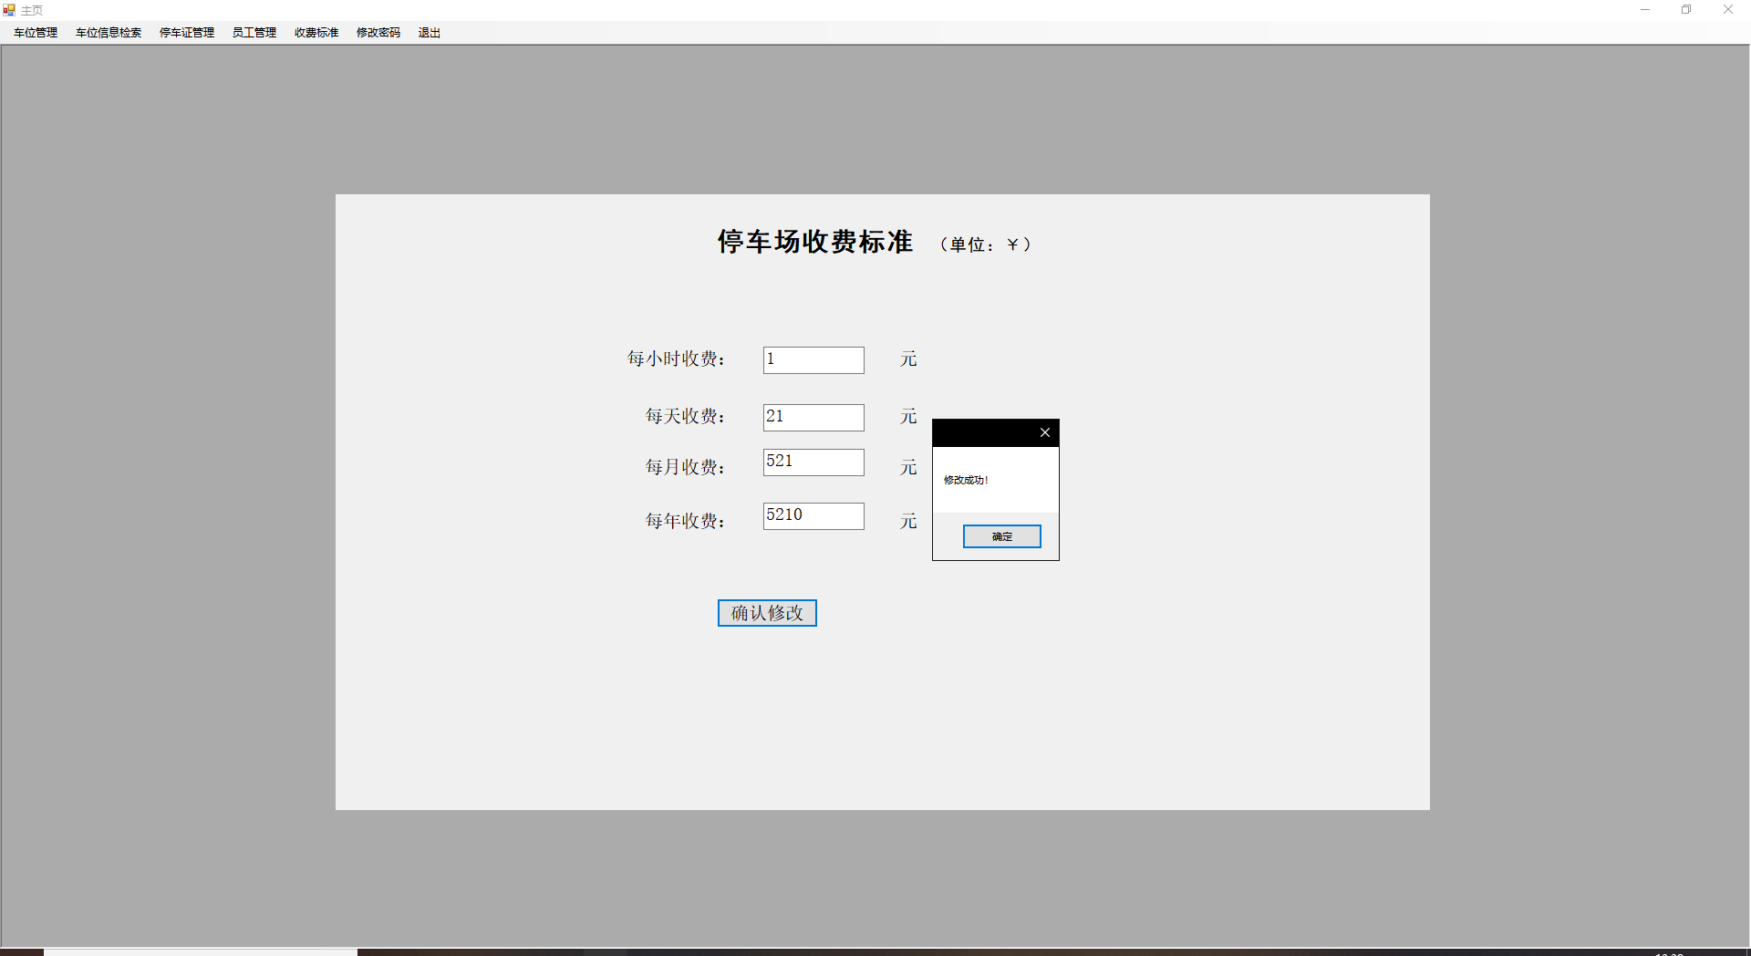The height and width of the screenshot is (956, 1751).
Task: Click the 每年收费 label
Action: [685, 522]
